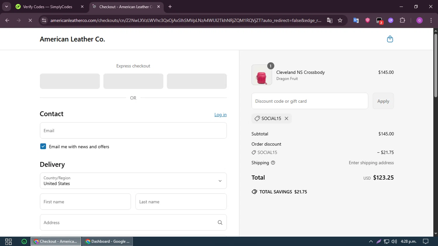This screenshot has width=438, height=246.
Task: Click the Cleveland NS Crossbody product thumbnail
Action: (x=262, y=75)
